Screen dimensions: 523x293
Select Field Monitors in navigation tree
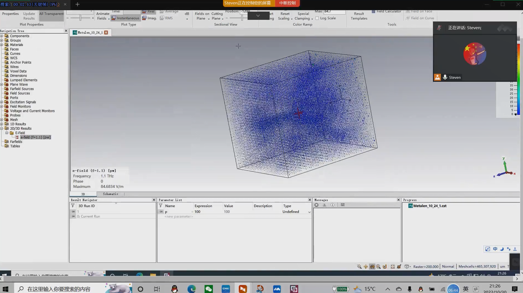pyautogui.click(x=20, y=107)
